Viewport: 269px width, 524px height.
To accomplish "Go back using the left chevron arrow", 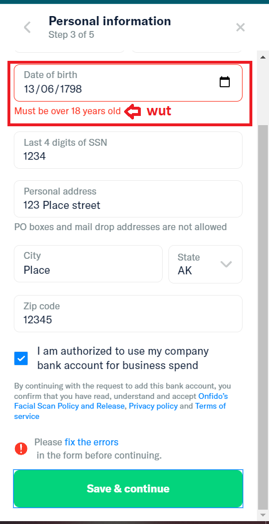I will [x=28, y=28].
